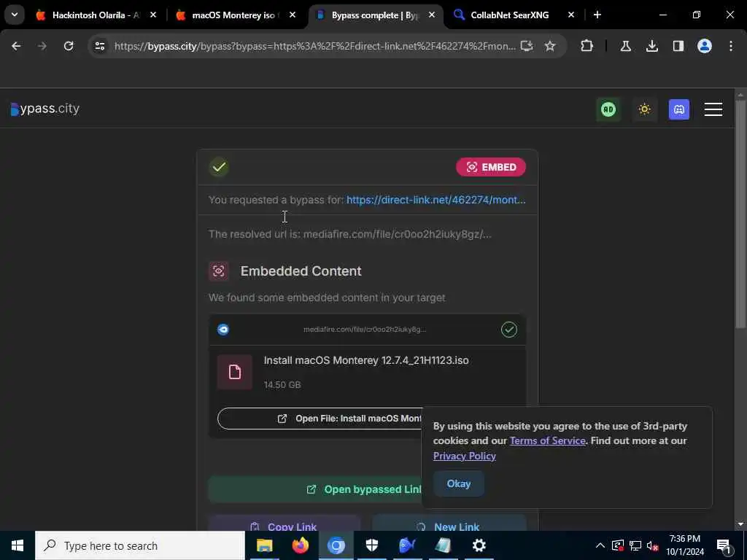Close the Hackintosh Olarila tab
Viewport: 747px width, 560px height.
click(153, 15)
